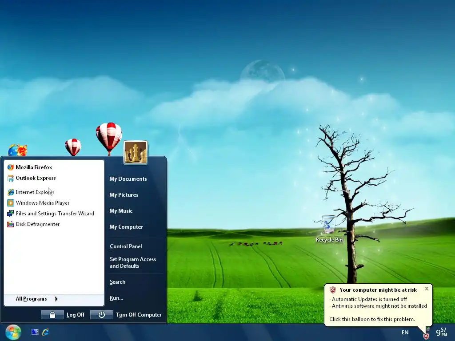Open Control Panel
Image resolution: width=455 pixels, height=341 pixels.
click(126, 246)
